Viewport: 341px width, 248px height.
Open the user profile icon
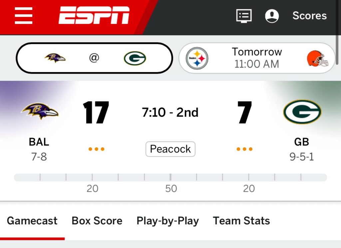272,16
